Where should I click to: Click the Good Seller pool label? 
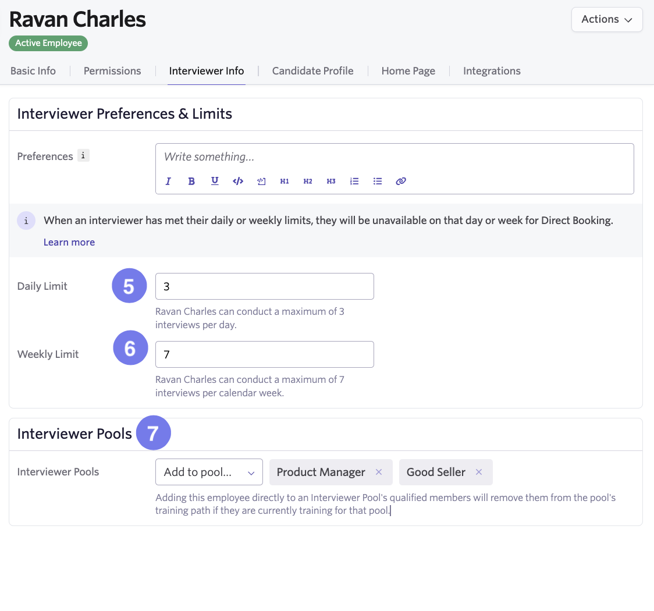click(436, 472)
